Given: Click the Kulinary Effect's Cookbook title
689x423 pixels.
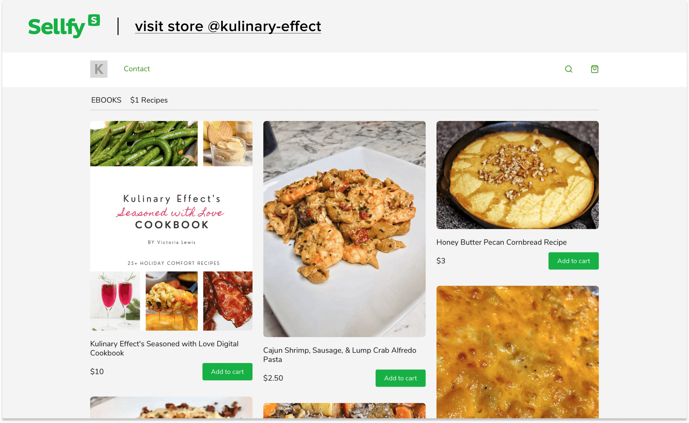Looking at the screenshot, I should pos(164,348).
